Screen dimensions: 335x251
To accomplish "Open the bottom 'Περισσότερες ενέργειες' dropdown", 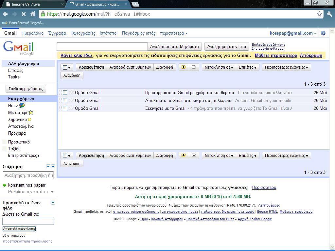I will (x=287, y=155).
